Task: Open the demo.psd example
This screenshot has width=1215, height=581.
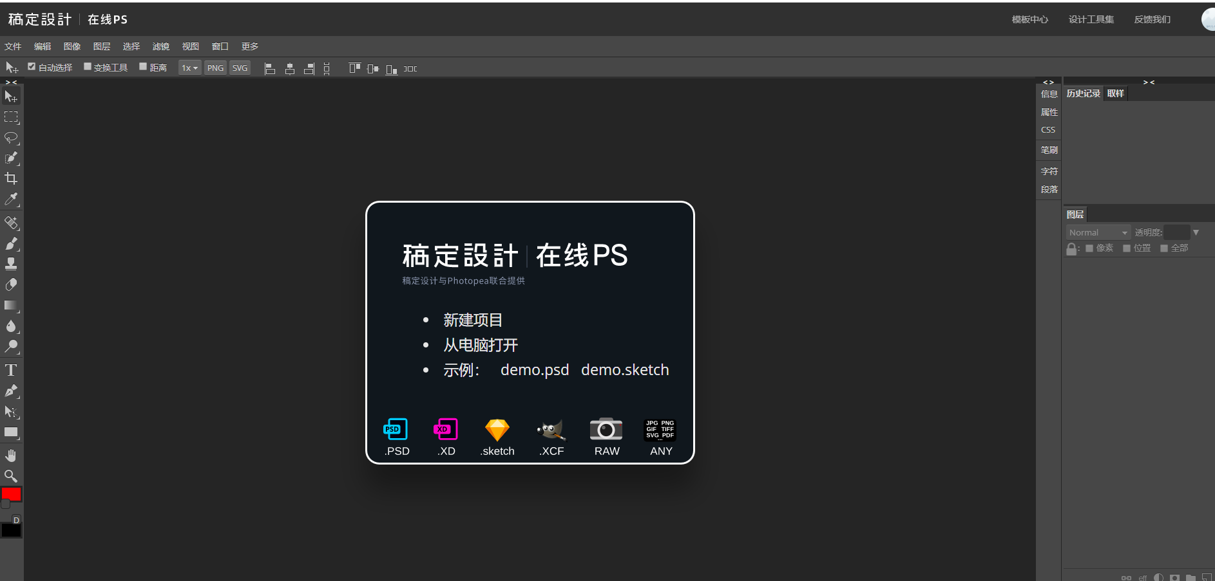Action: 535,370
